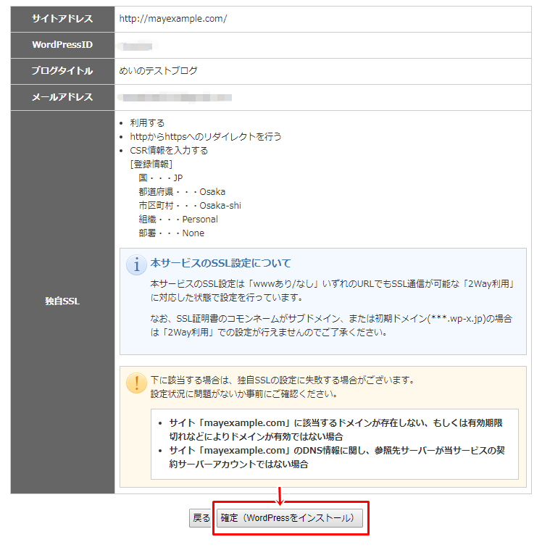Click httpからhttpsへのリダイレクトを行う item
542x550 pixels.
[x=206, y=137]
